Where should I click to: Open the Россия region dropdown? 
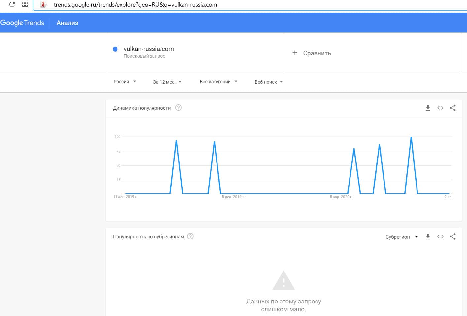click(125, 82)
